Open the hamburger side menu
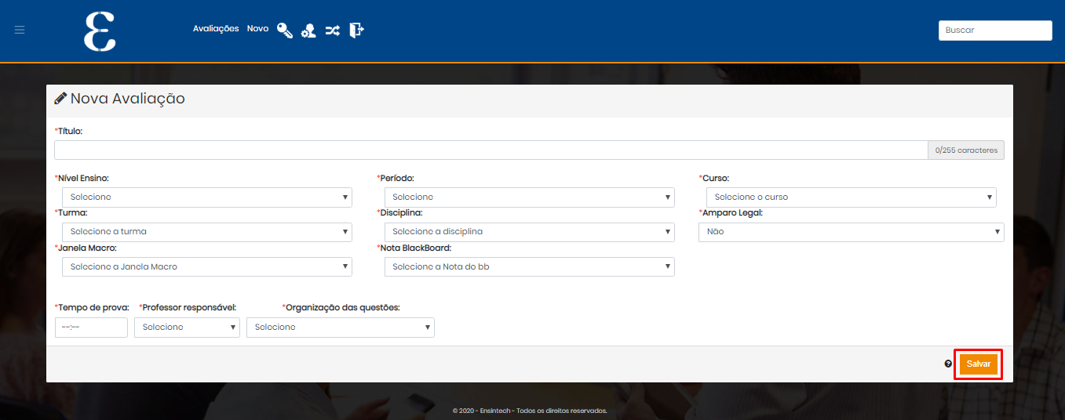 click(20, 30)
